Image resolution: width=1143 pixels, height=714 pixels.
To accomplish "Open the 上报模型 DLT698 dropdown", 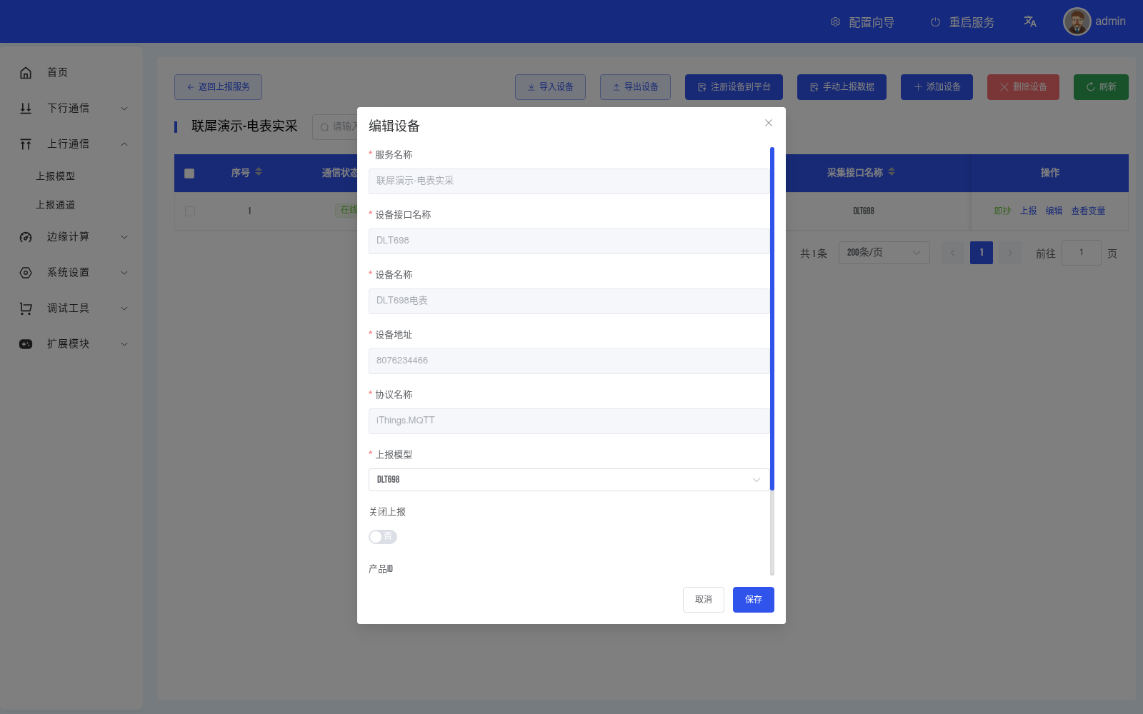I will (569, 480).
